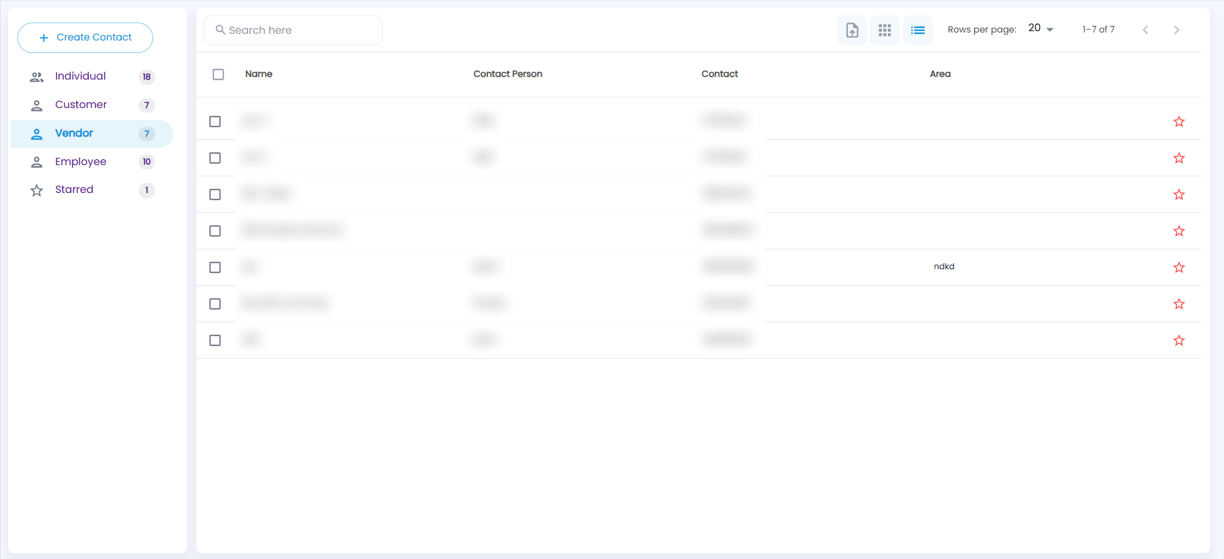Click the Contact column header
Viewport: 1224px width, 559px height.
(719, 74)
